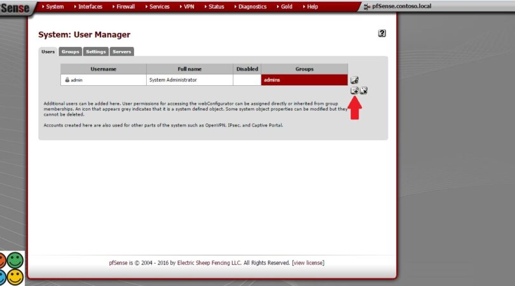
Task: Switch to the Servers tab
Action: point(122,51)
